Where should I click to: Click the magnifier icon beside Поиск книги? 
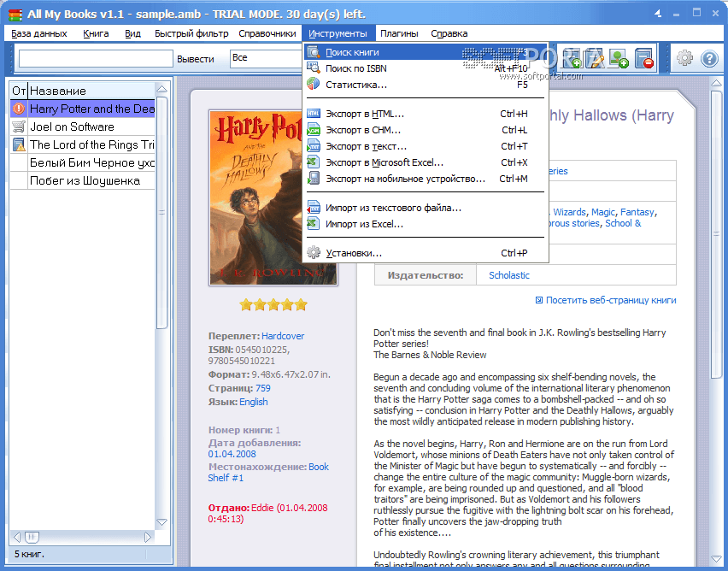click(x=314, y=52)
